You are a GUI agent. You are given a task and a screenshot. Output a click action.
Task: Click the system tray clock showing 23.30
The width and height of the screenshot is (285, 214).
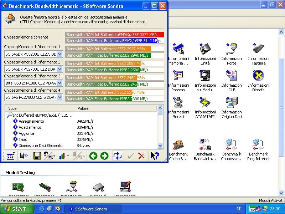275,209
